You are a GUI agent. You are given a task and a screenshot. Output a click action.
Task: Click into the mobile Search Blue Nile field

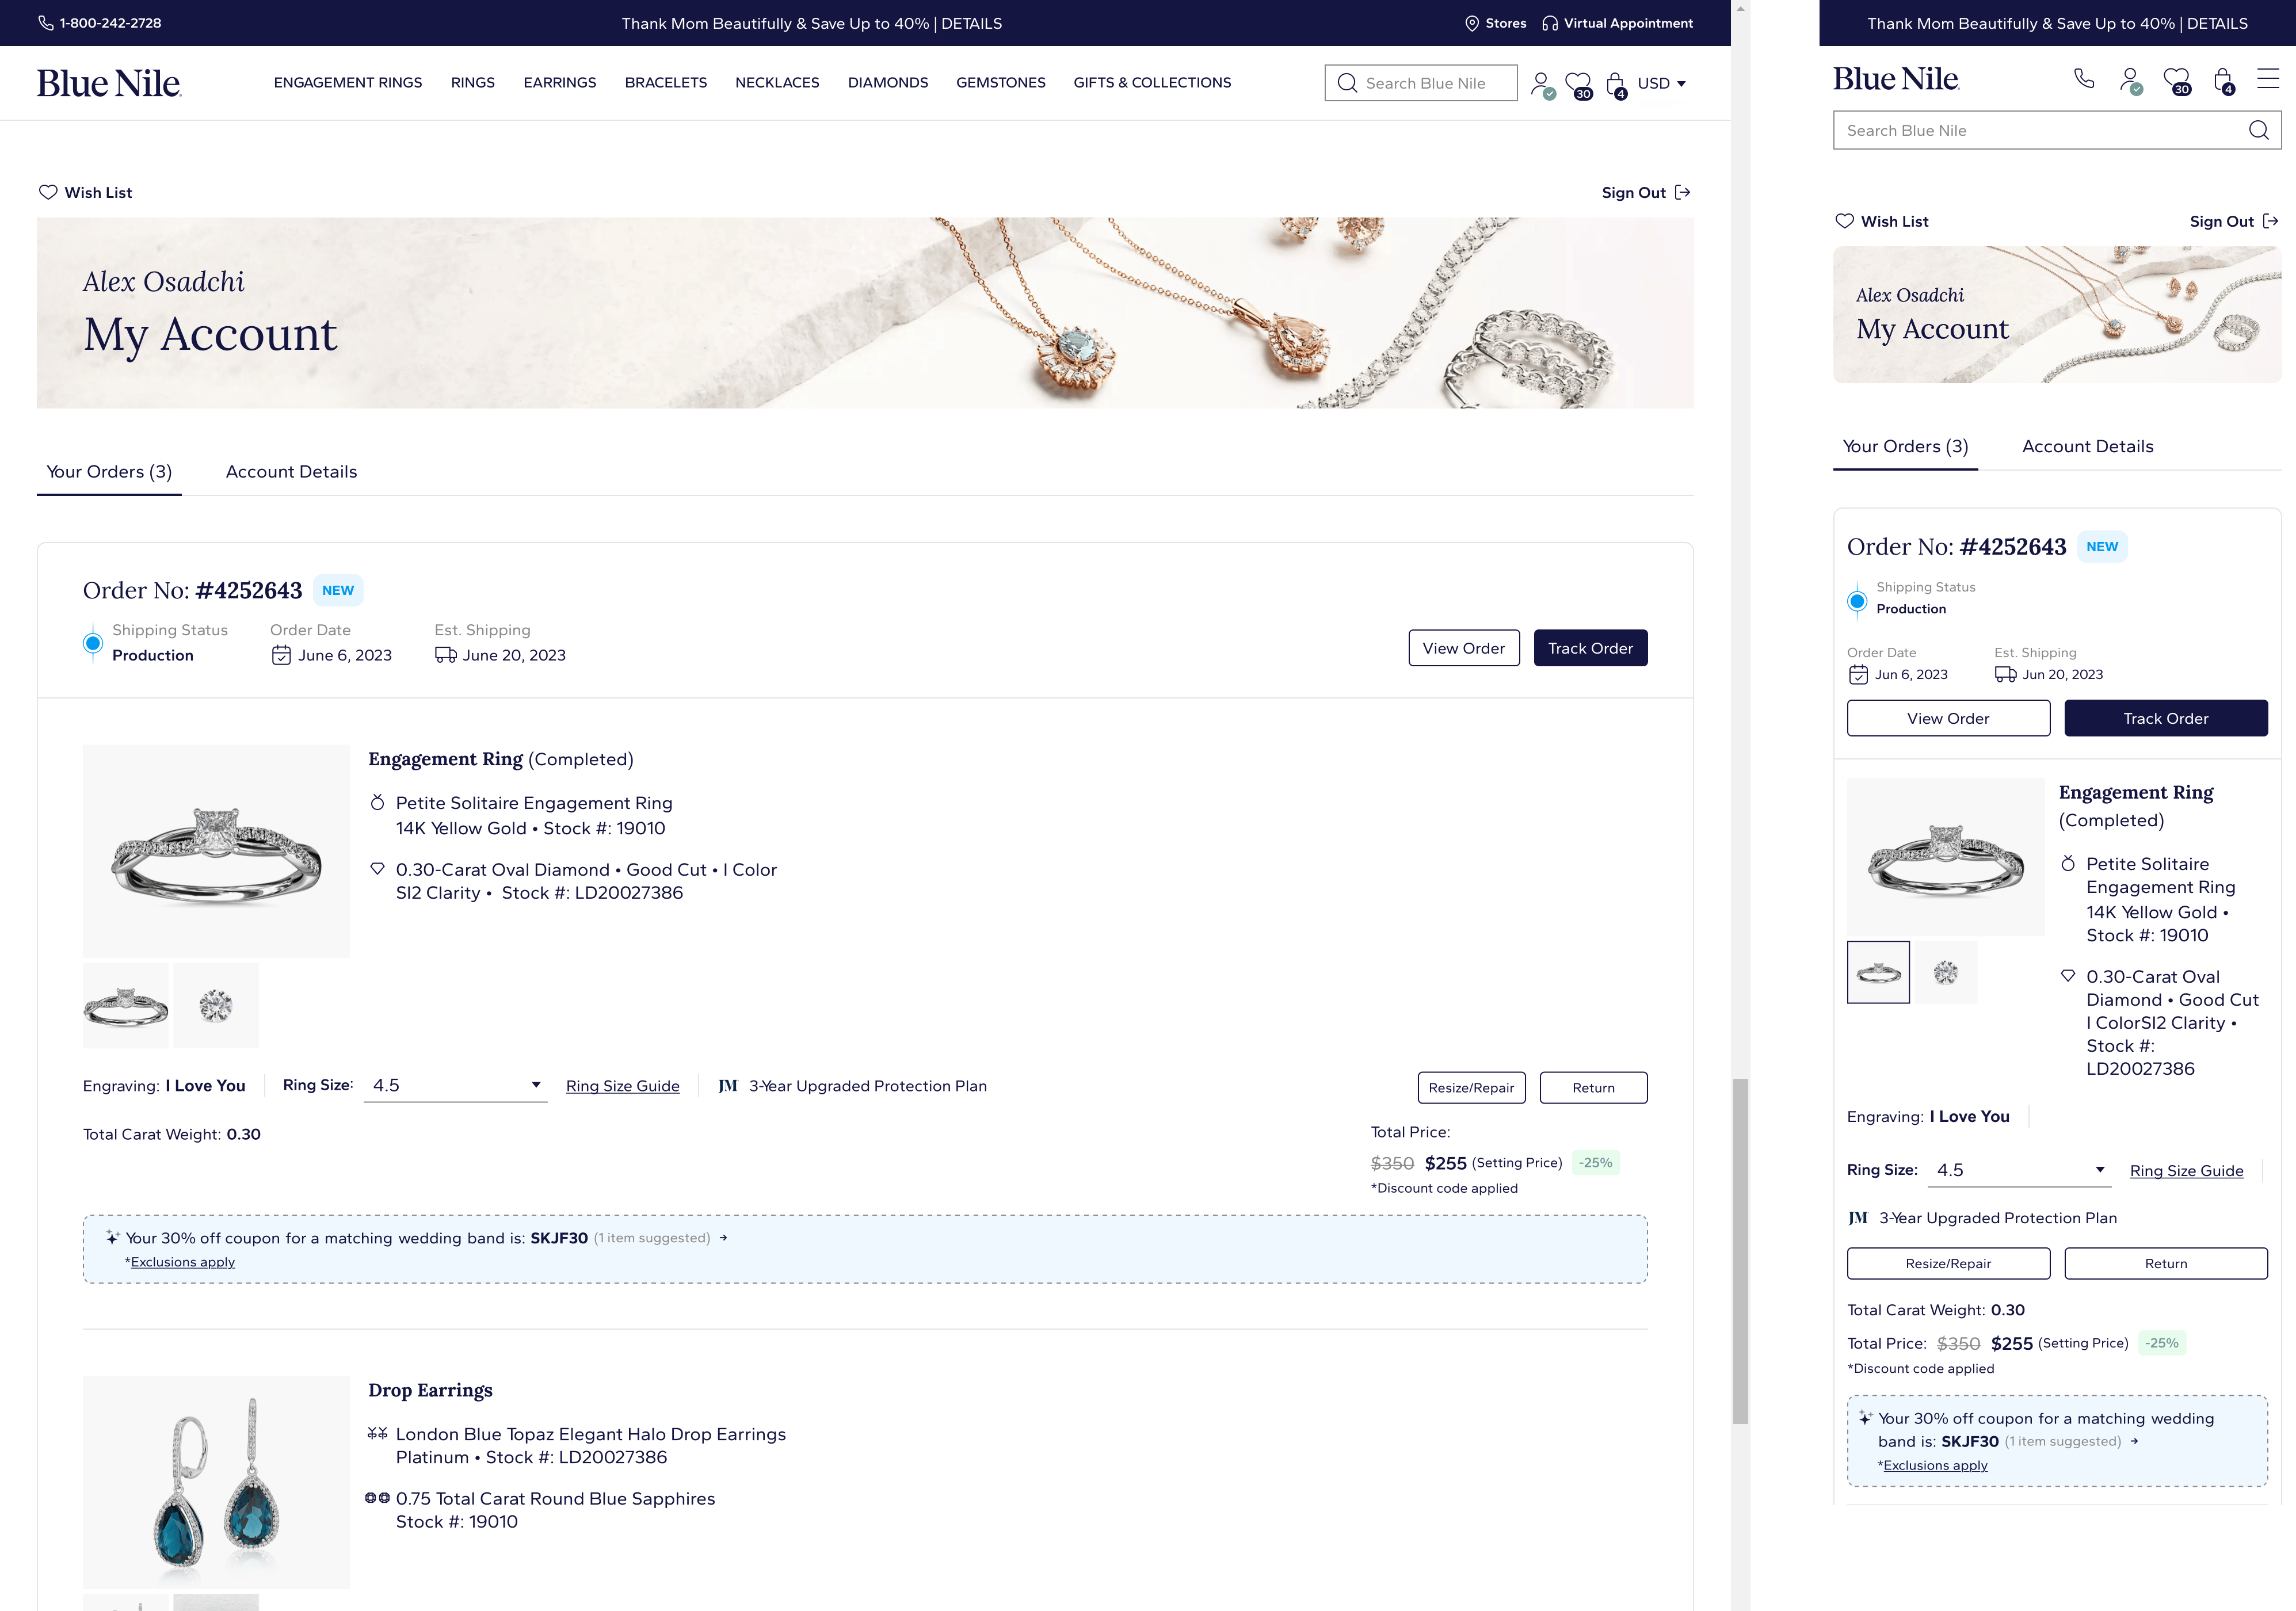[2057, 130]
